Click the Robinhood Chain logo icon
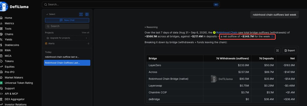Viewport: 307px width, 106px height. click(214, 32)
